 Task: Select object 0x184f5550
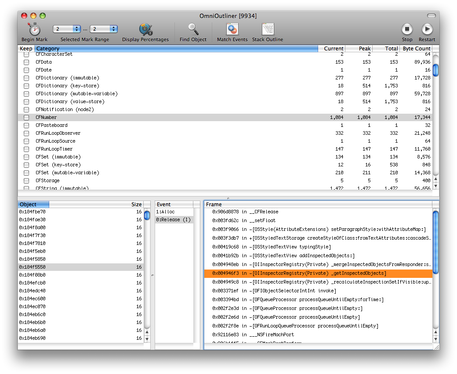[x=81, y=267]
